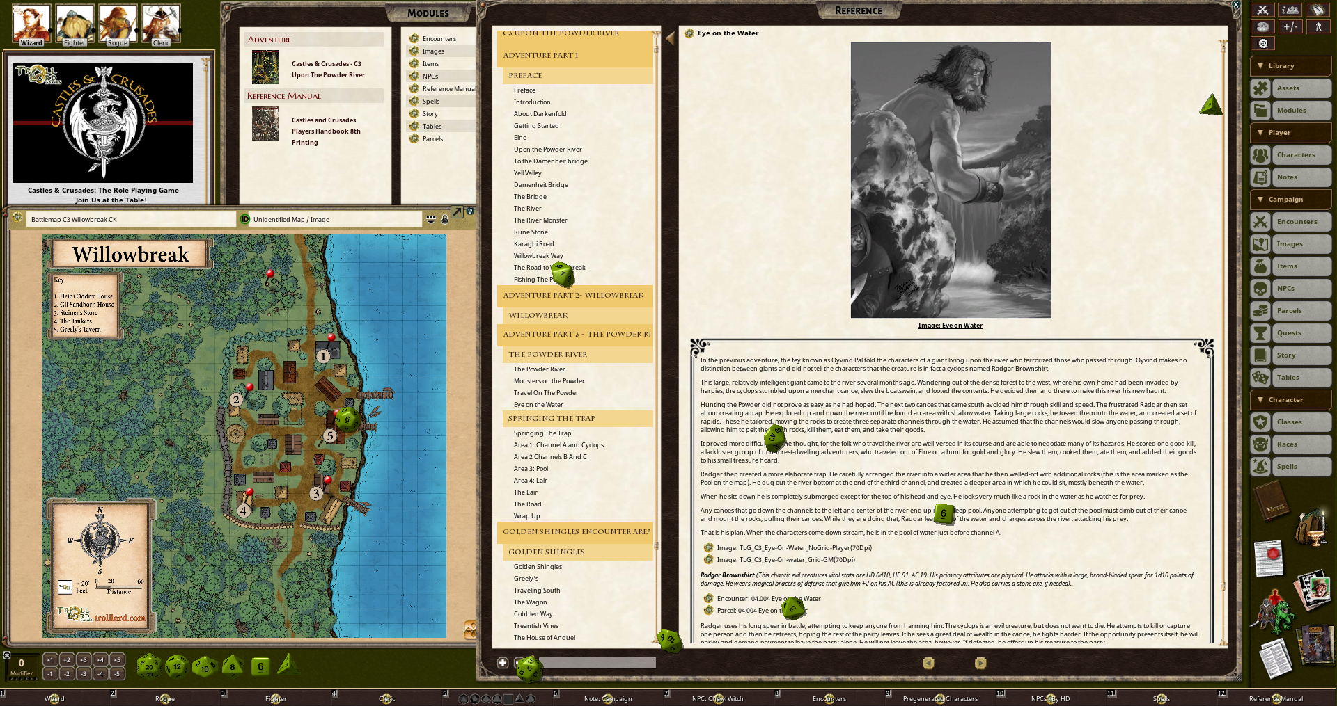Pick the d8 die in dice tray
Screen dimensions: 1337x706
[233, 666]
